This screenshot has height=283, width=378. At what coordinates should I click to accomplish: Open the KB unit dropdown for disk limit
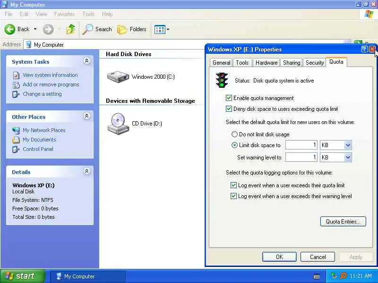click(x=348, y=145)
